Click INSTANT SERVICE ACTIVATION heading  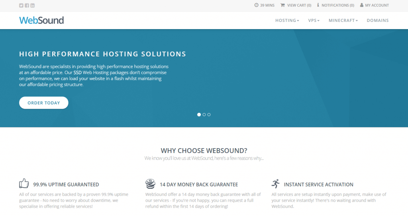[318, 185]
